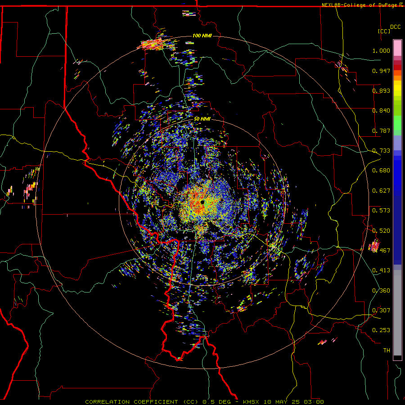This screenshot has width=405, height=405.
Task: Click the 0.413 scale value
Action: [x=381, y=270]
